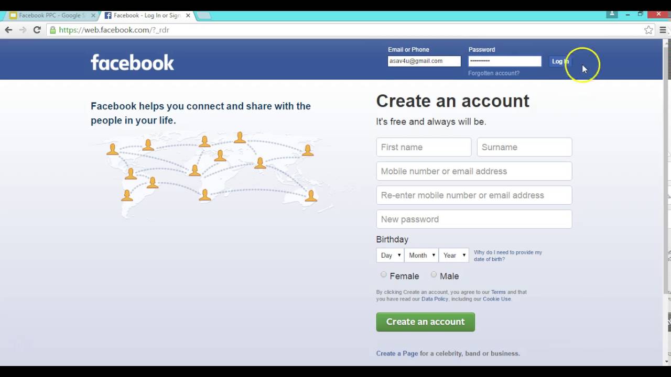The width and height of the screenshot is (671, 377).
Task: Open the Cookie Use link
Action: [x=496, y=299]
